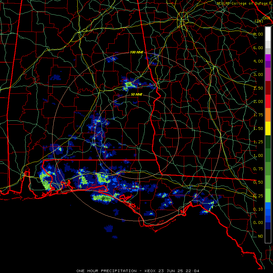The image size is (273, 273).
Task: Select the 1.75 legend value
Action: (x=258, y=115)
